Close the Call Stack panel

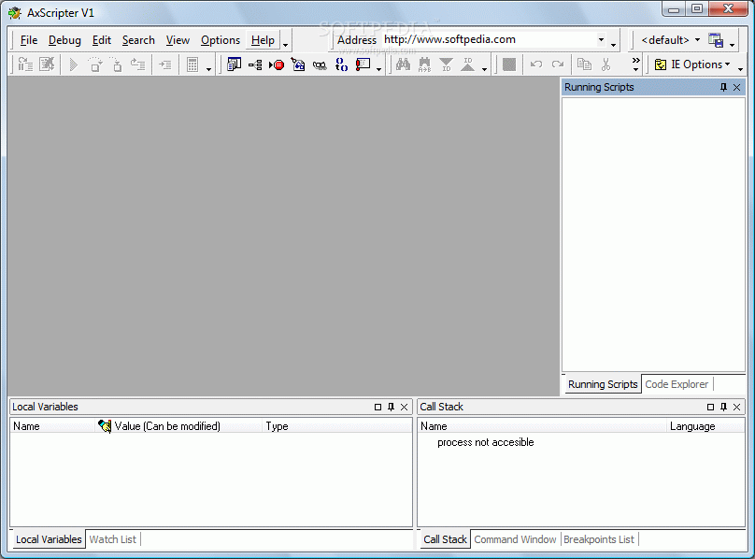[x=736, y=408]
